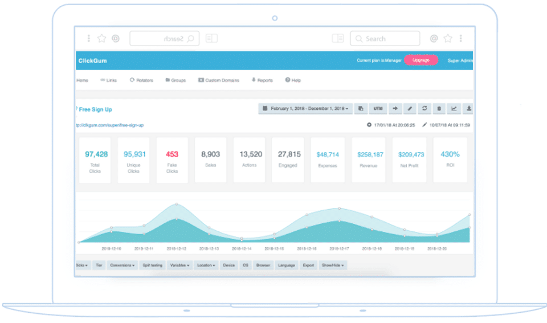Switch to the Split testing tab
Viewport: 547px width, 323px height.
[153, 265]
